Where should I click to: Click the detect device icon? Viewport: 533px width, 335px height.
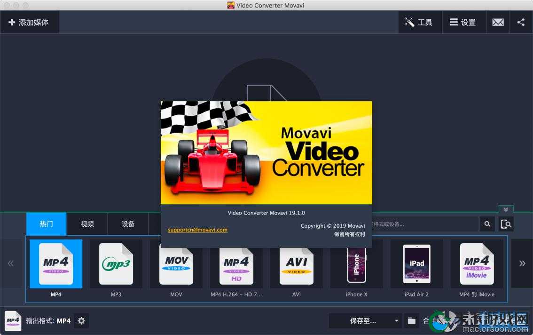coord(506,224)
